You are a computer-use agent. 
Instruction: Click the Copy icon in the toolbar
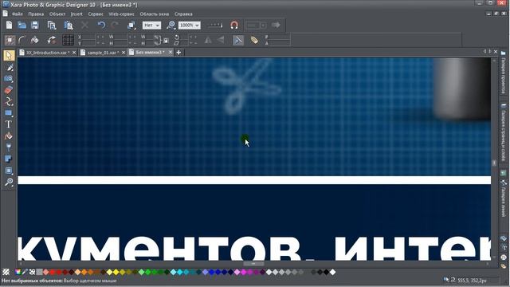[52, 25]
